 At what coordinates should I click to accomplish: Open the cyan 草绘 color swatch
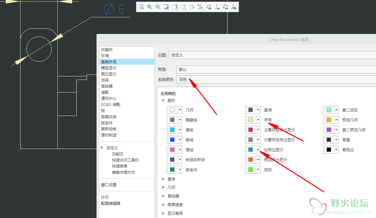point(174,130)
